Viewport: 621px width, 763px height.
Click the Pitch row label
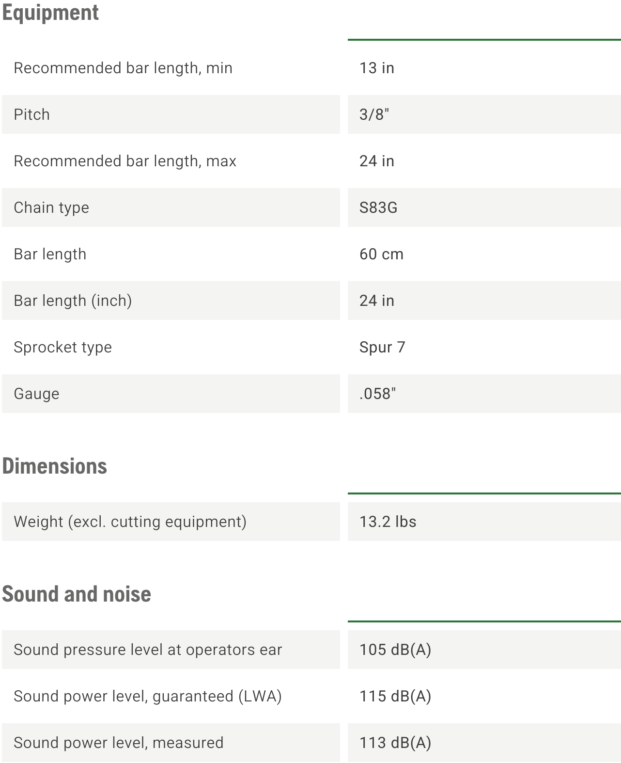click(x=32, y=114)
